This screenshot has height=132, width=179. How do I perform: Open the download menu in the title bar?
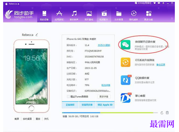pyautogui.click(x=163, y=3)
